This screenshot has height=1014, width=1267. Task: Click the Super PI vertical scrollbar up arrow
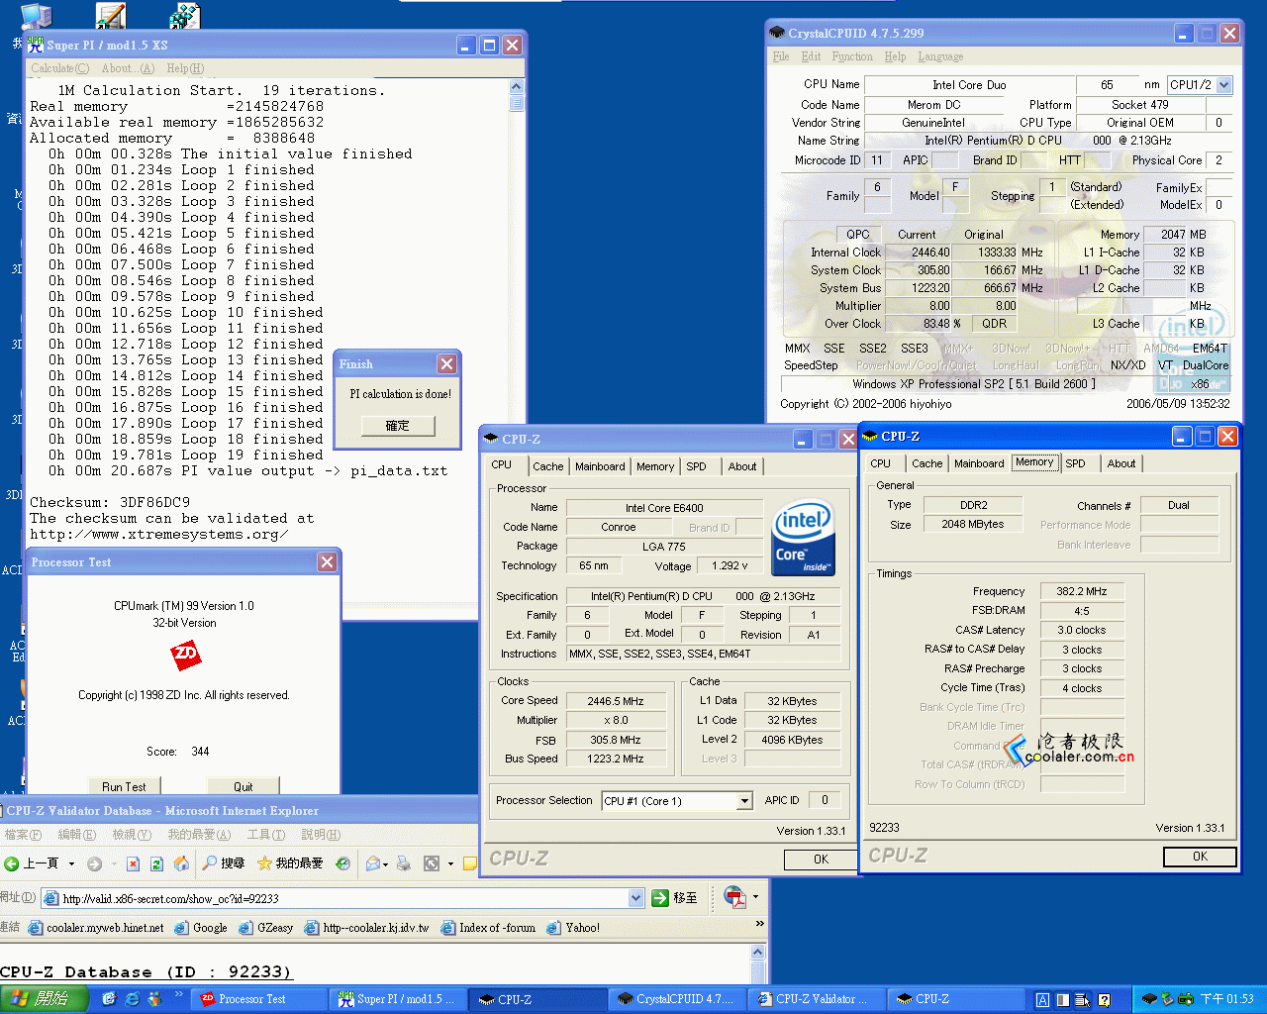click(516, 87)
